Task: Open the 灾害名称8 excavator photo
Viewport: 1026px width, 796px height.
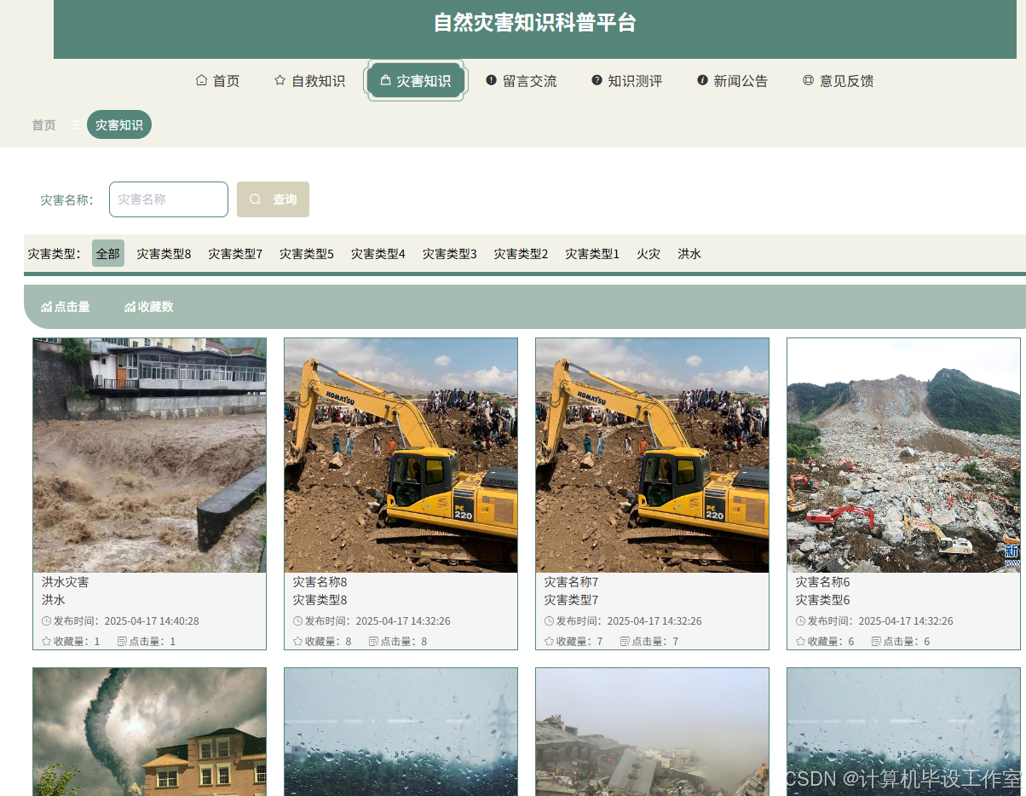Action: tap(401, 455)
